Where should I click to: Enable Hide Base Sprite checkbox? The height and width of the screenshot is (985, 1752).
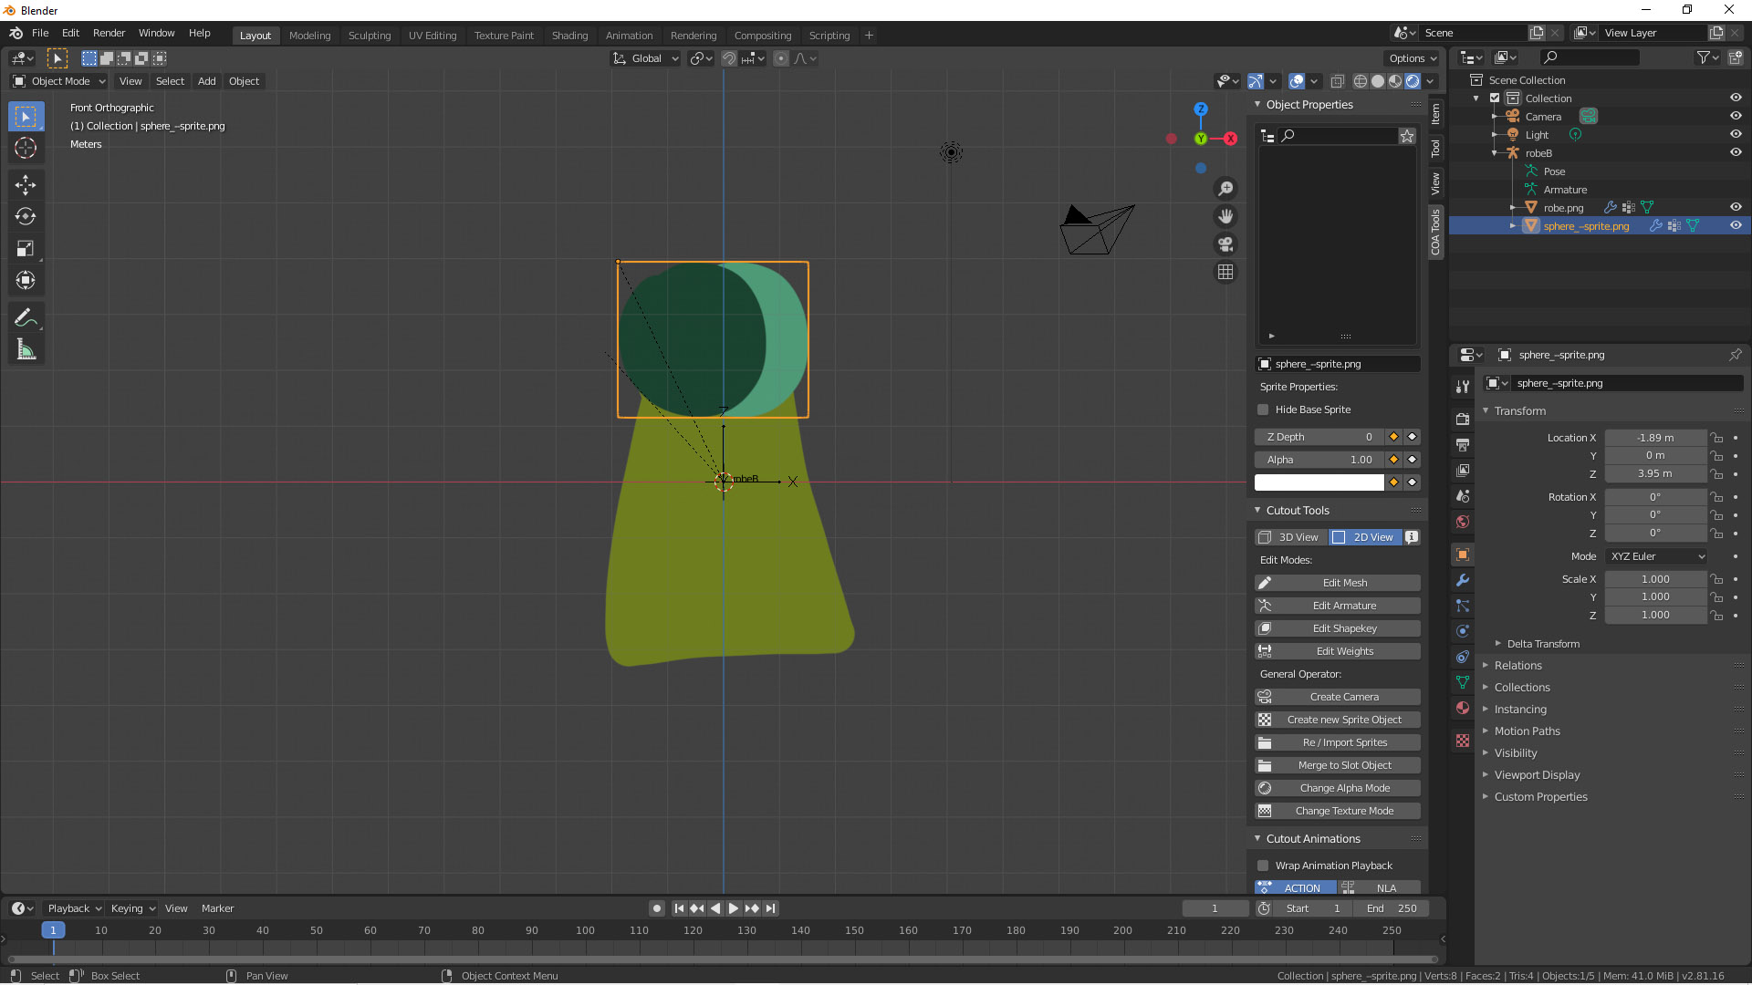1264,410
